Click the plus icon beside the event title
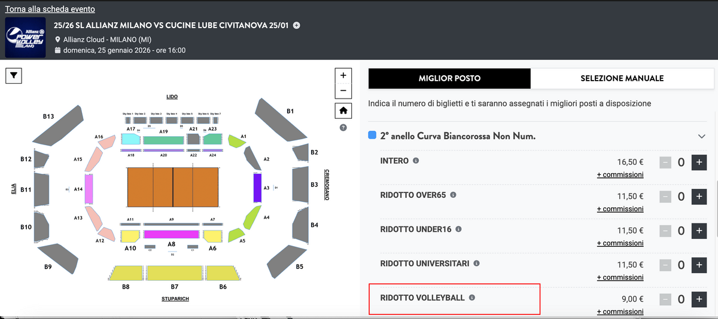Viewport: 718px width, 319px height. [297, 26]
